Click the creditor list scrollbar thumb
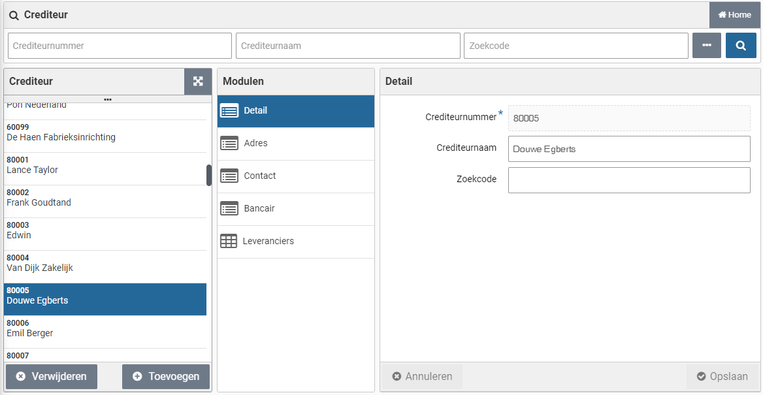This screenshot has width=763, height=395. (x=209, y=175)
